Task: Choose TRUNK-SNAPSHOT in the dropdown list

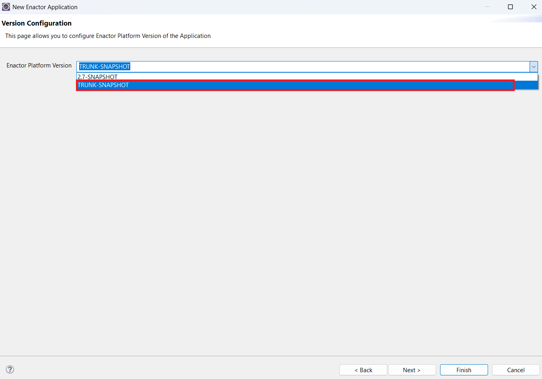Action: (x=307, y=85)
